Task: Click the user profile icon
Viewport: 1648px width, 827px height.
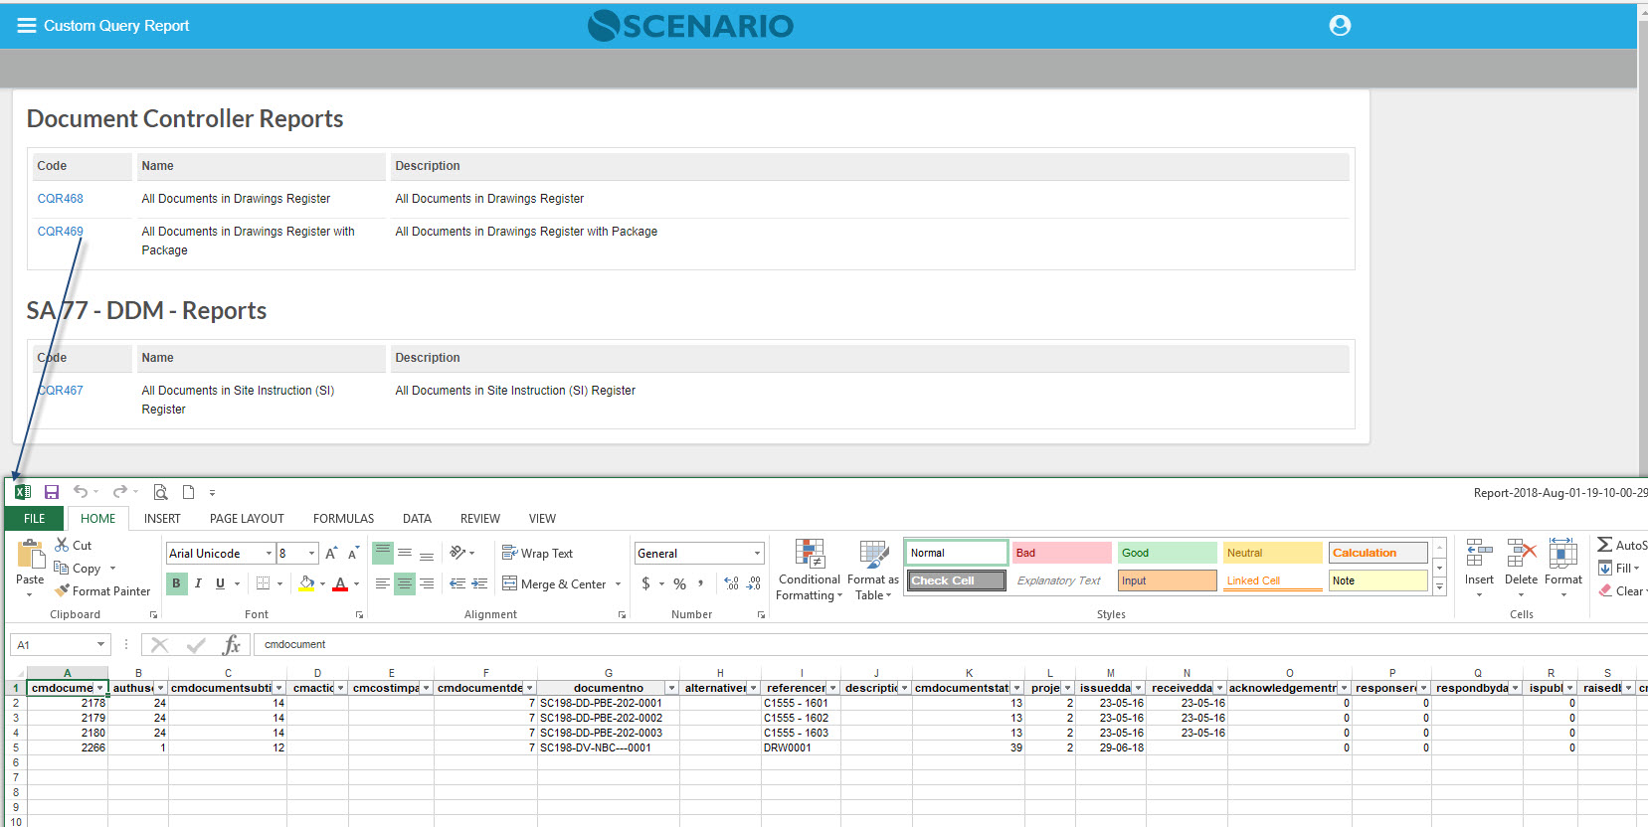Action: coord(1340,26)
